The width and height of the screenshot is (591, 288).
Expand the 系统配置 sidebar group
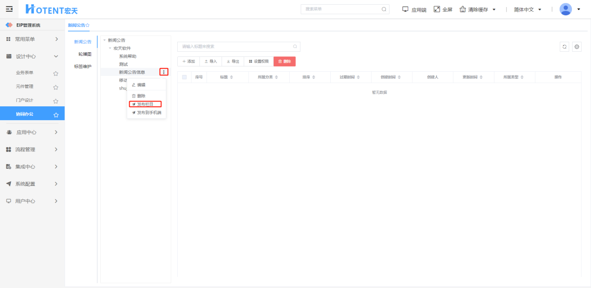(32, 184)
